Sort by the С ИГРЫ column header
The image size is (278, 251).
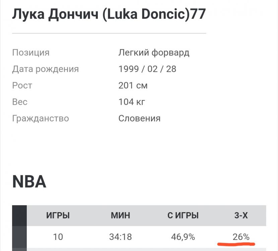pos(183,216)
